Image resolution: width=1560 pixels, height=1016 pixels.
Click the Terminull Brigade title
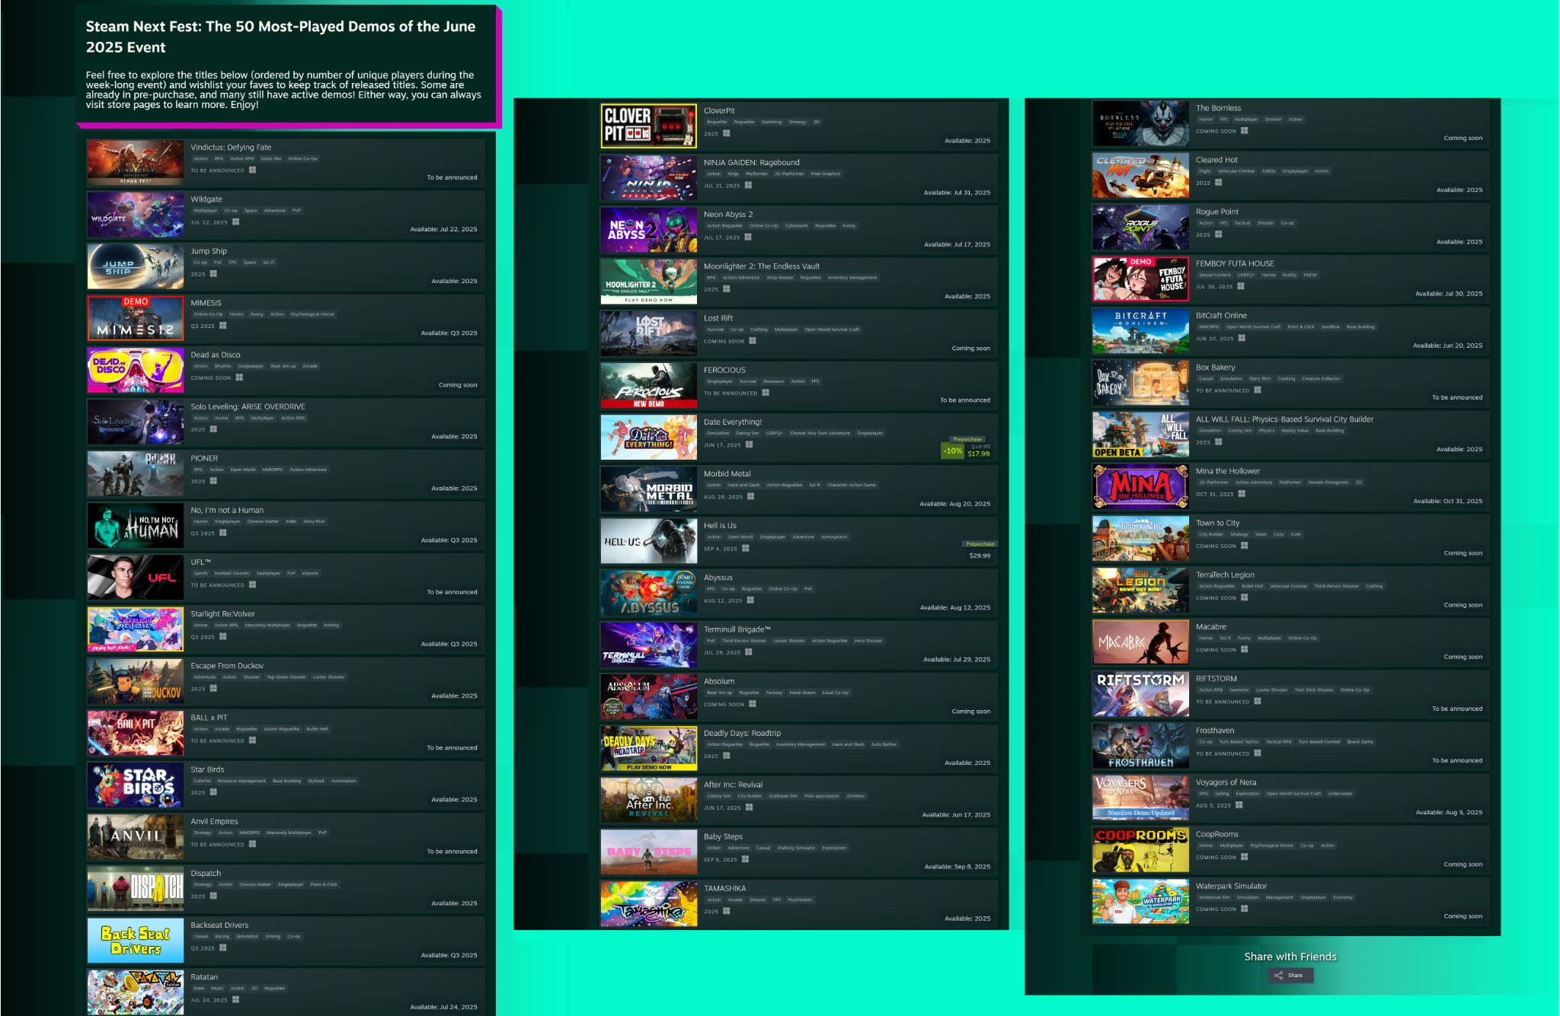coord(737,629)
